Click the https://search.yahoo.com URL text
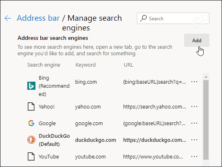 pos(155,107)
